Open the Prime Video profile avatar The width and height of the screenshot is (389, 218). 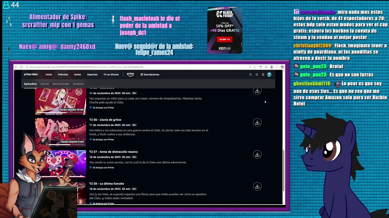[269, 74]
